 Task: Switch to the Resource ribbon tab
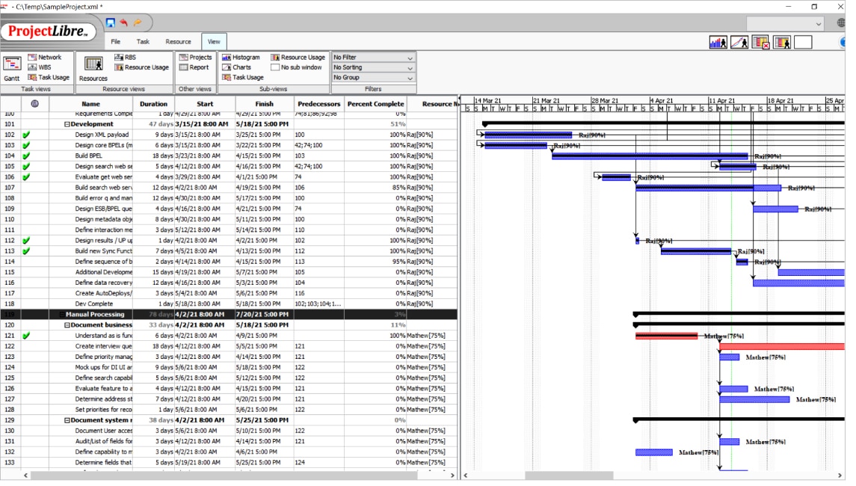tap(178, 42)
